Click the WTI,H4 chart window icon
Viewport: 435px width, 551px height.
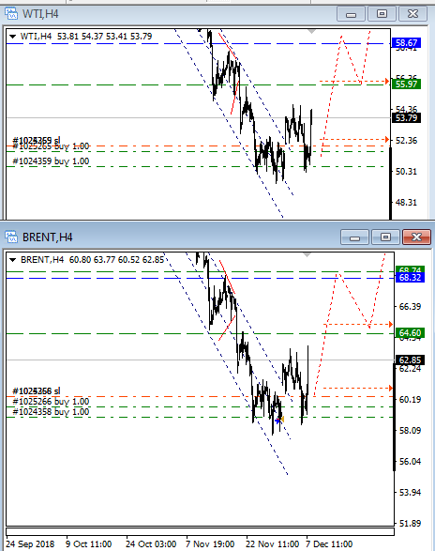(11, 14)
